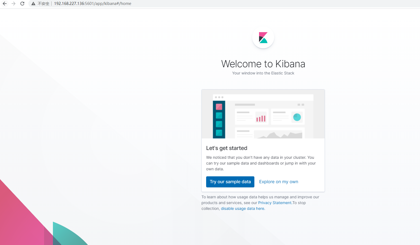This screenshot has height=245, width=420.
Task: Click disable usage data here link
Action: click(x=243, y=208)
